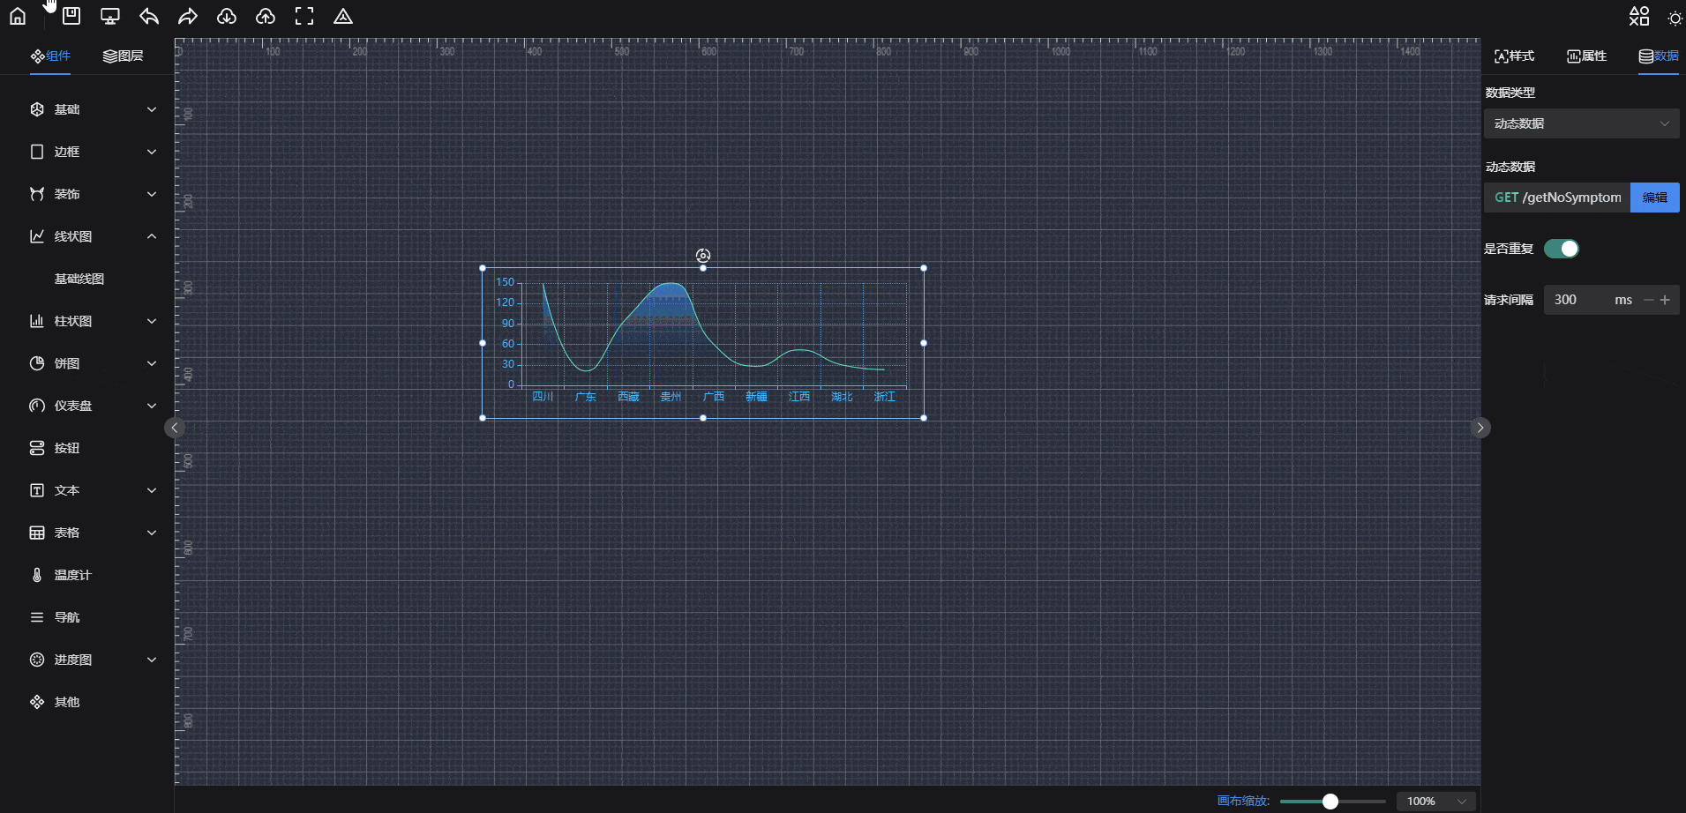Viewport: 1686px width, 813px height.
Task: Click the cloud upload icon
Action: tap(266, 16)
